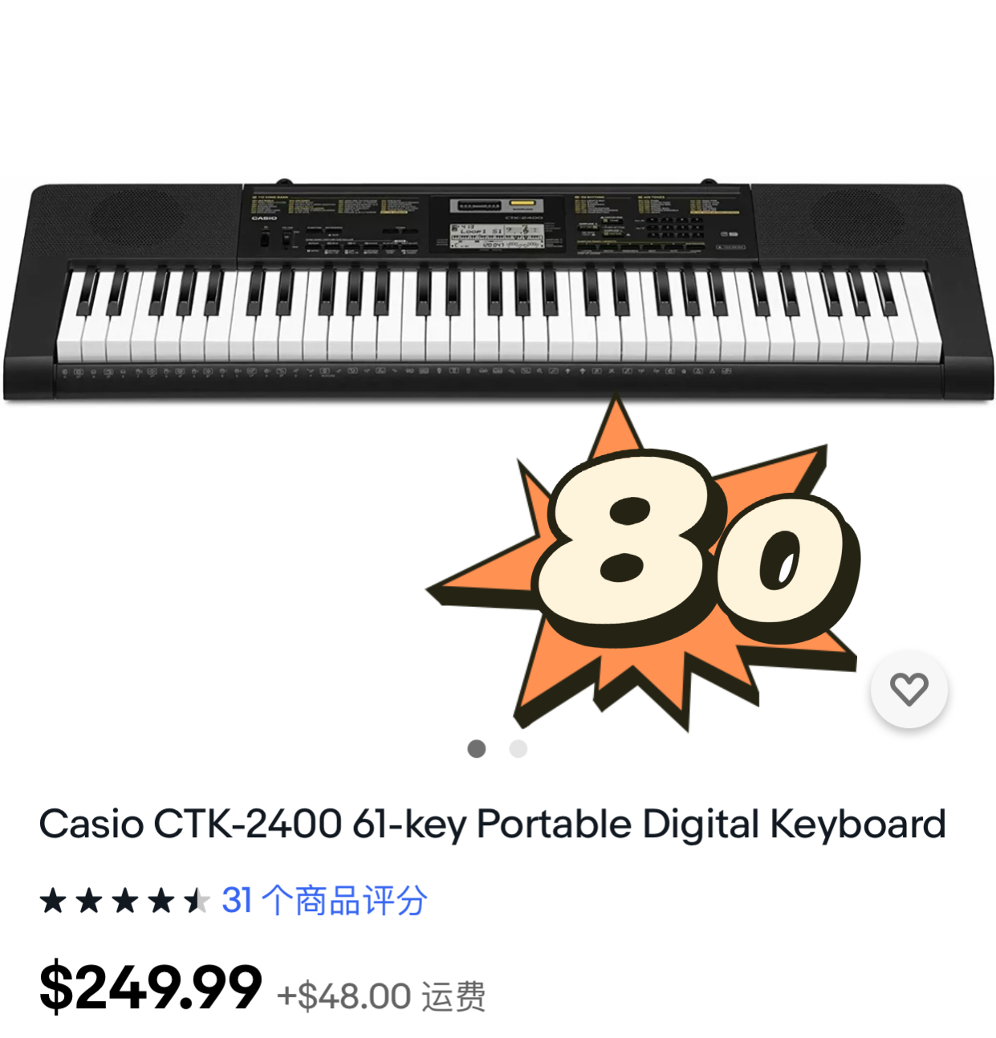Add keyboard to watchlist with heart icon

pos(909,690)
